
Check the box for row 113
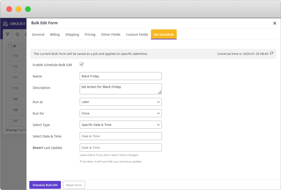pyautogui.click(x=10, y=56)
